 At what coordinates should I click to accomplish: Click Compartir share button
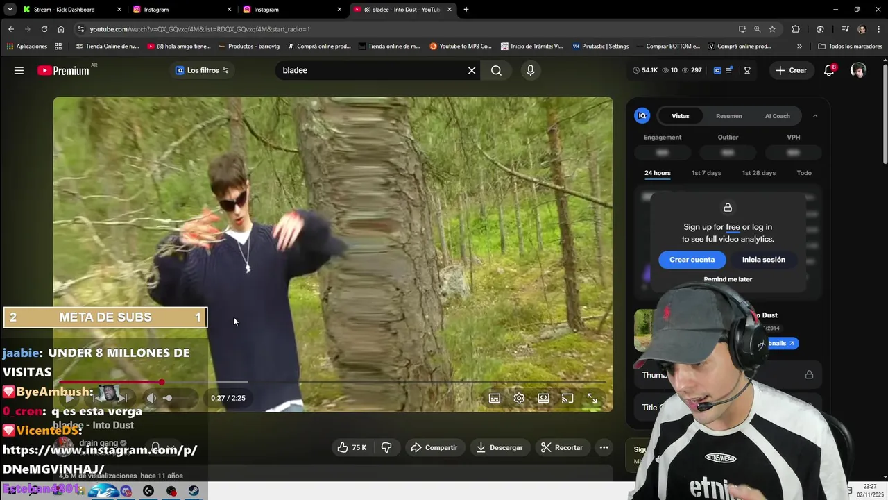click(434, 448)
